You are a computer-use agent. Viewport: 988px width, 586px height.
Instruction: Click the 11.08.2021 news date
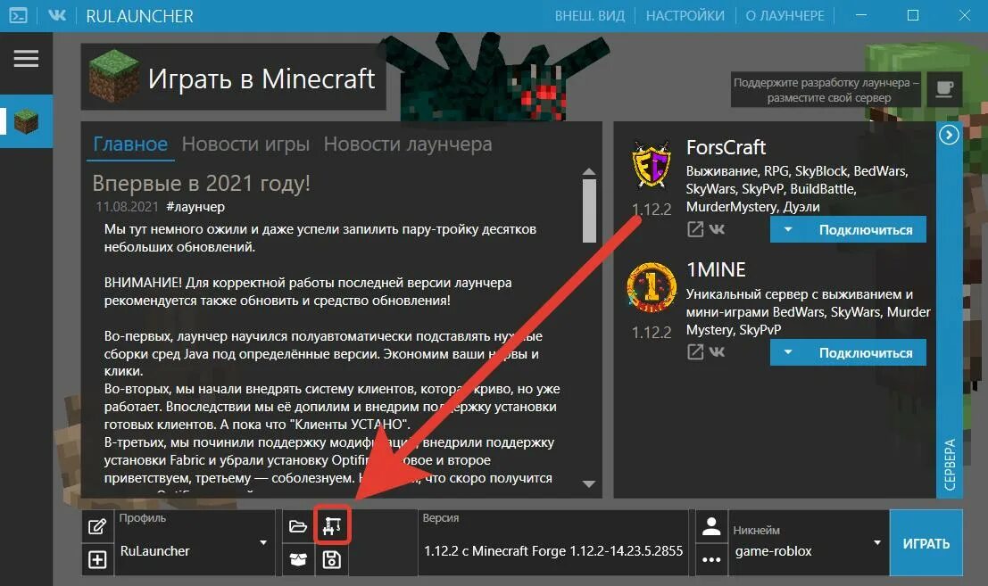(x=128, y=206)
